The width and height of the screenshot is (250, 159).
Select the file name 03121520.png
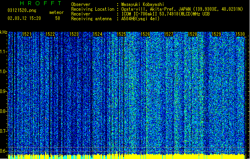click(22, 10)
